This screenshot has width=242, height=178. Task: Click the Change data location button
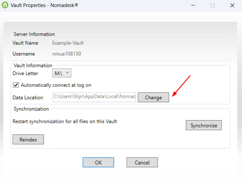153,97
